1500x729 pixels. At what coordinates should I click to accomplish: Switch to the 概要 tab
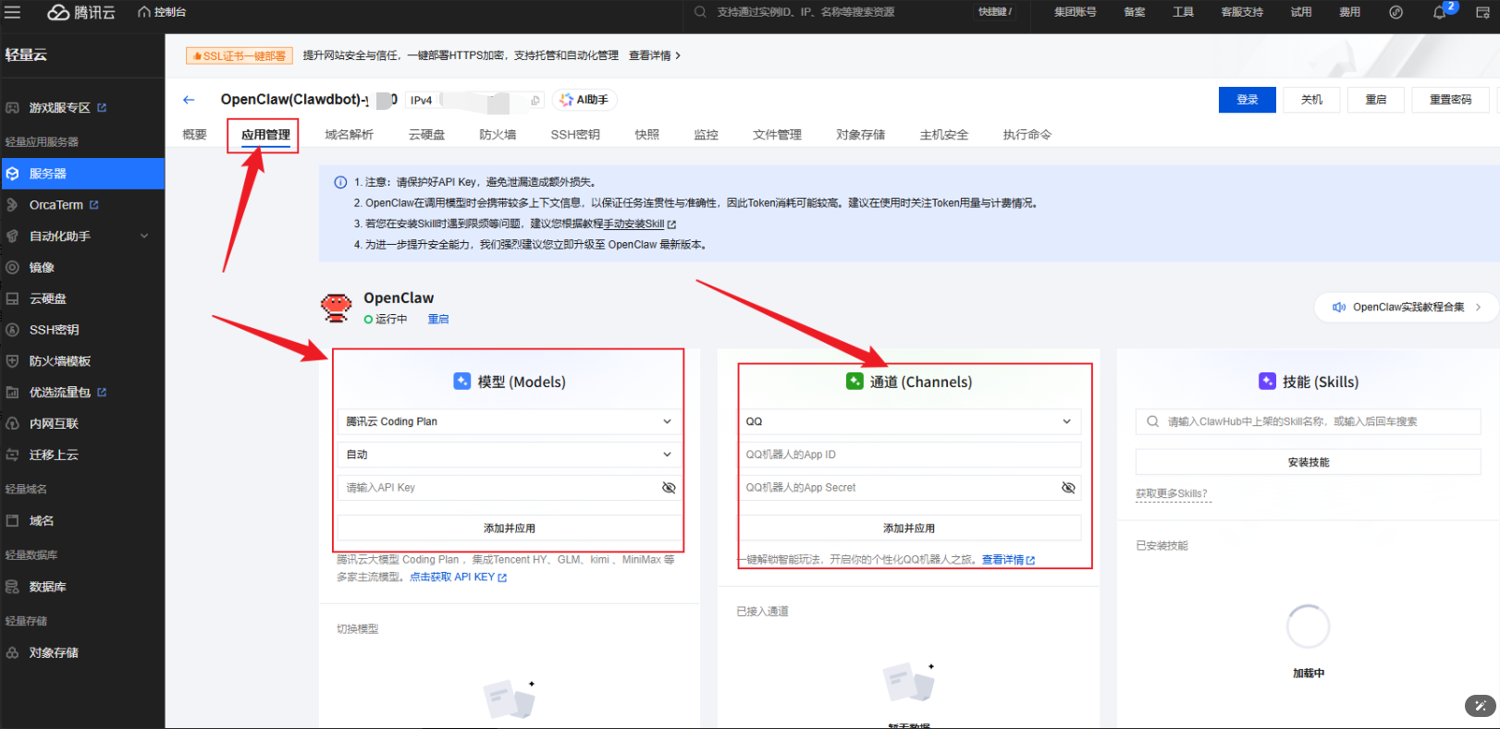(x=195, y=135)
